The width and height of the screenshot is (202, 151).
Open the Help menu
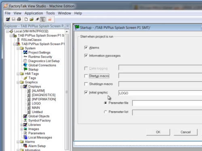[x=78, y=13]
